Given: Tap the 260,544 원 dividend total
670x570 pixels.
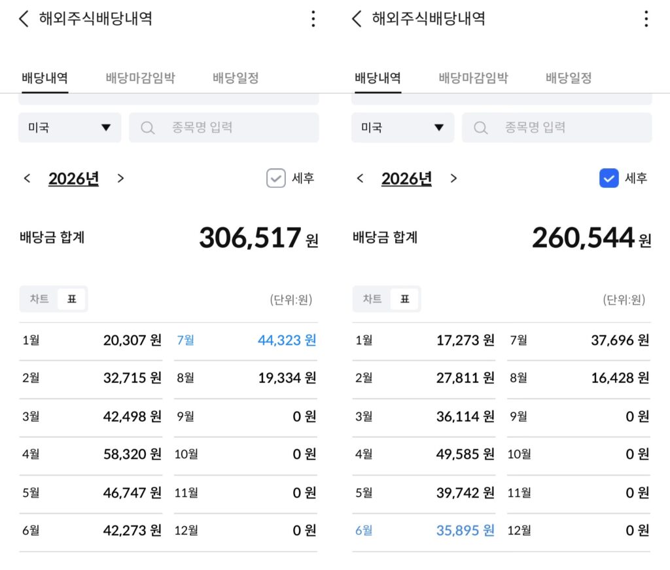Looking at the screenshot, I should point(591,238).
